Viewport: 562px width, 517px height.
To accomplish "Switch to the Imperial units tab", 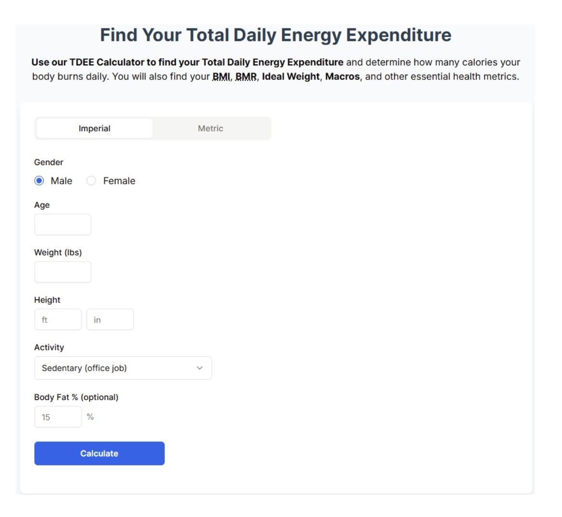I will point(95,129).
